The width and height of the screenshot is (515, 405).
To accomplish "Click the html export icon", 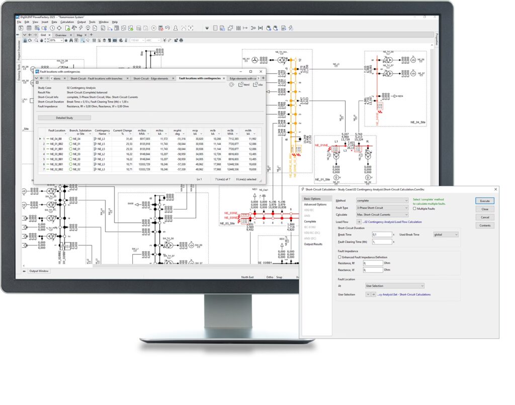I will (243, 85).
